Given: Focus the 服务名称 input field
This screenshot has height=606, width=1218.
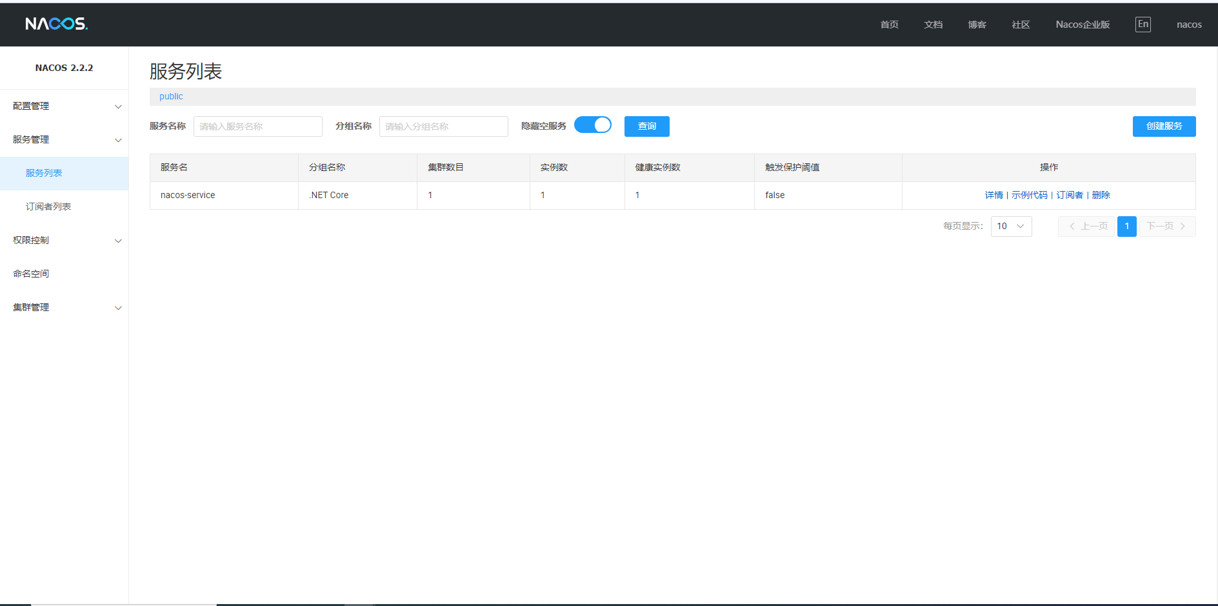Looking at the screenshot, I should (258, 126).
